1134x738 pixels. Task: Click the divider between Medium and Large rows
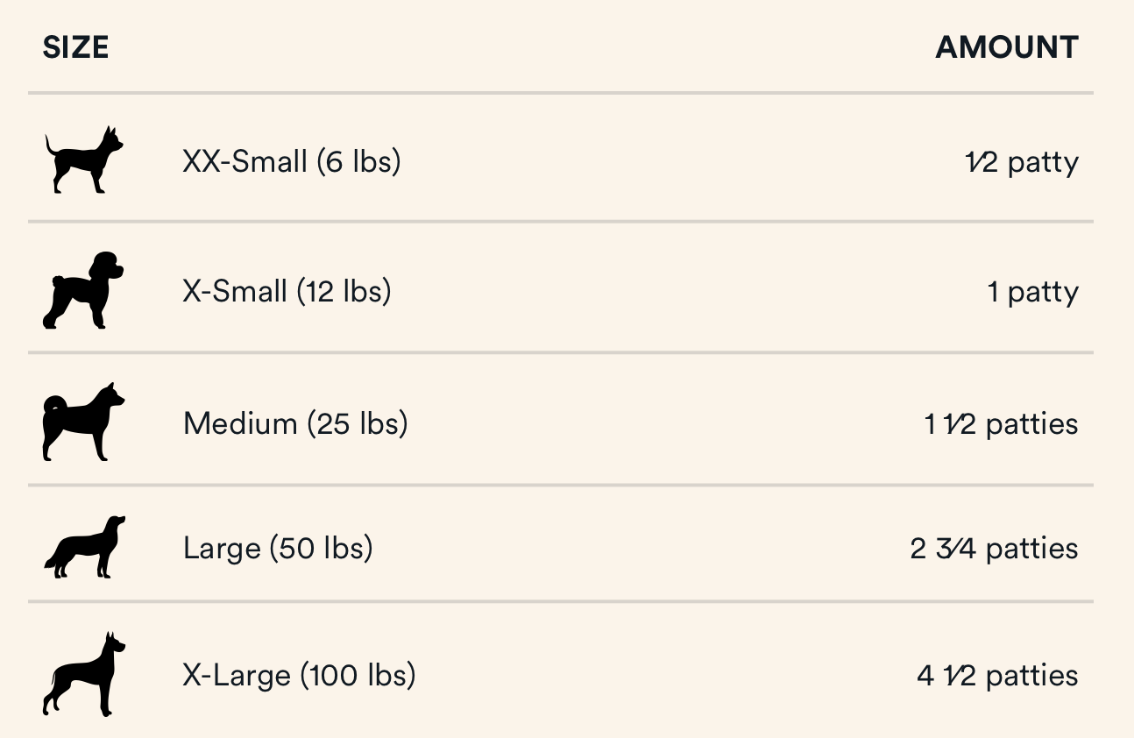pyautogui.click(x=561, y=485)
